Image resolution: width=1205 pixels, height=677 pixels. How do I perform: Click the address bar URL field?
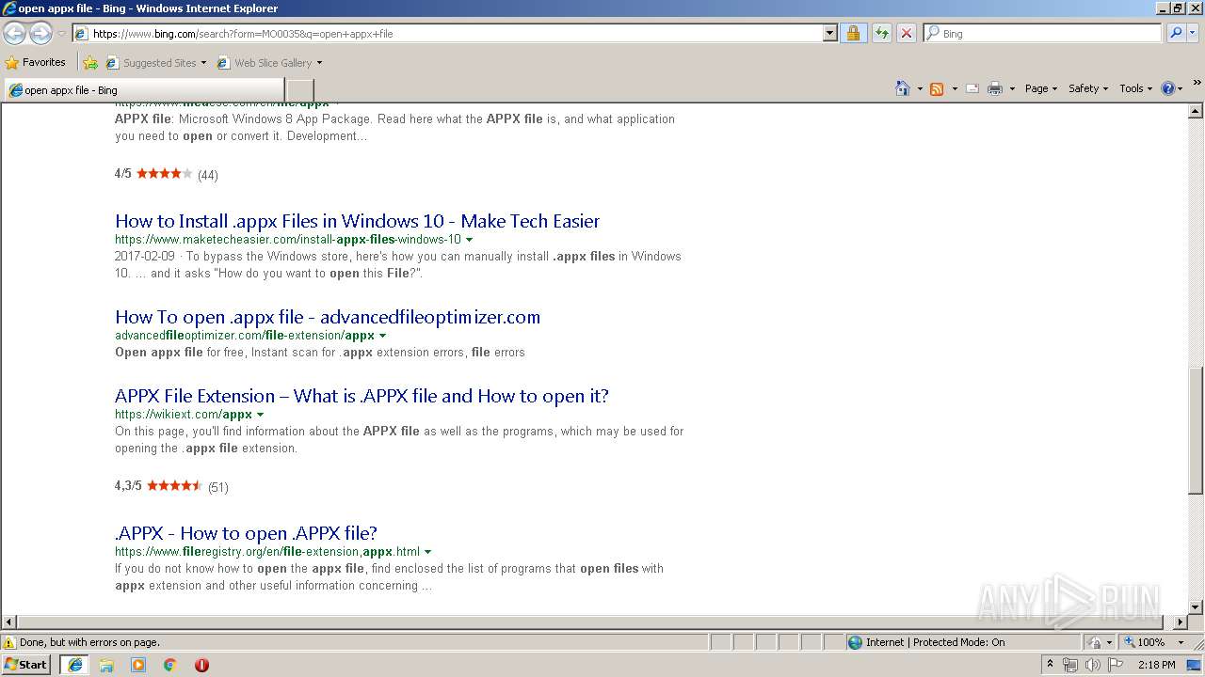coord(457,33)
